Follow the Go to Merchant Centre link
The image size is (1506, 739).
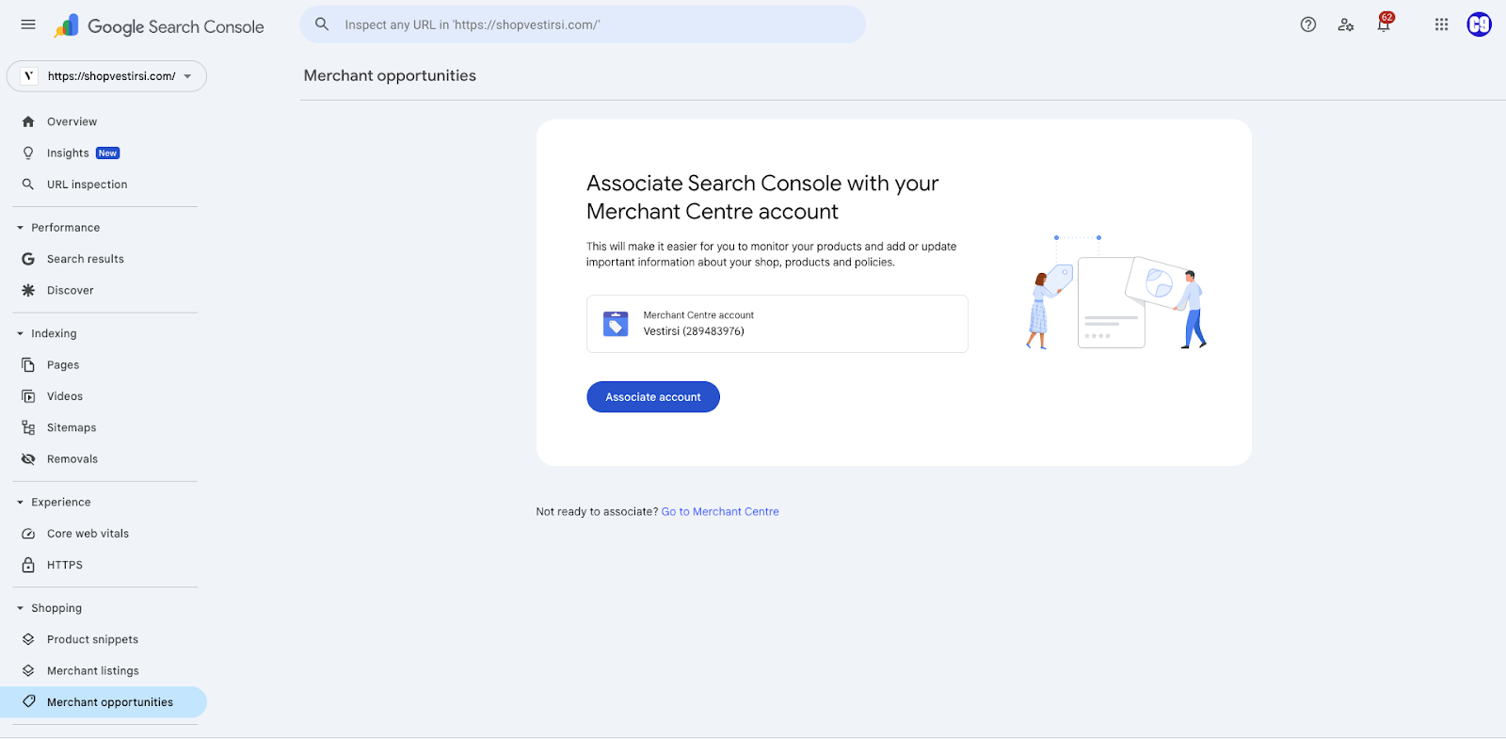(720, 512)
